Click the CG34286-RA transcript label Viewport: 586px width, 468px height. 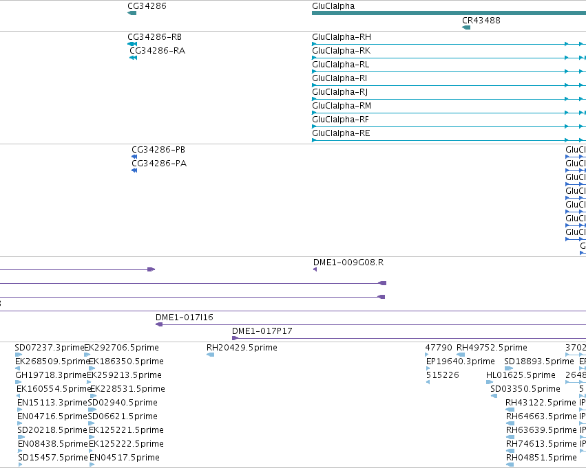[157, 51]
